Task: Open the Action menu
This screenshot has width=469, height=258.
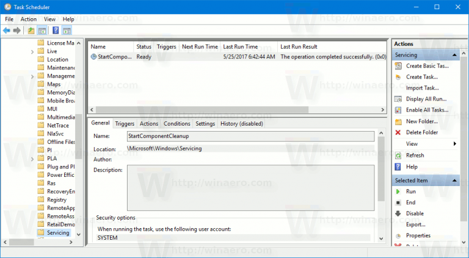Action: (x=28, y=19)
